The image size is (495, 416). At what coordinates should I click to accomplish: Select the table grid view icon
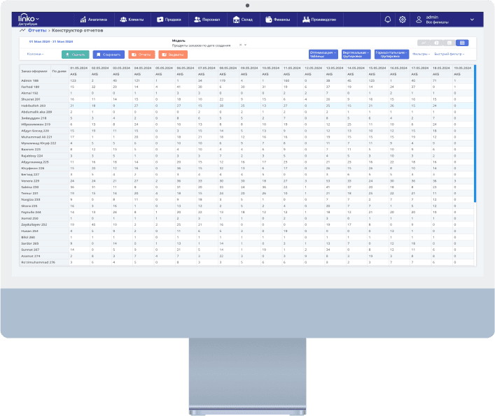pos(462,43)
